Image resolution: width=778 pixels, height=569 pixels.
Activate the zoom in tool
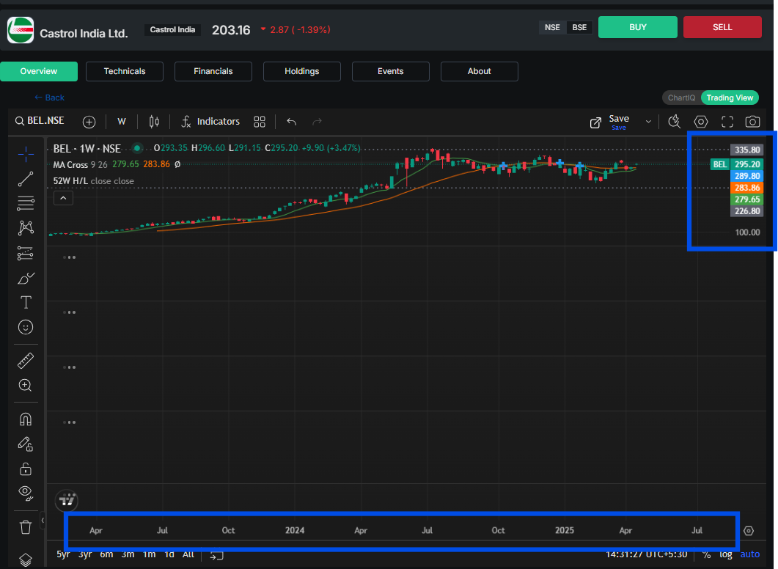[26, 386]
